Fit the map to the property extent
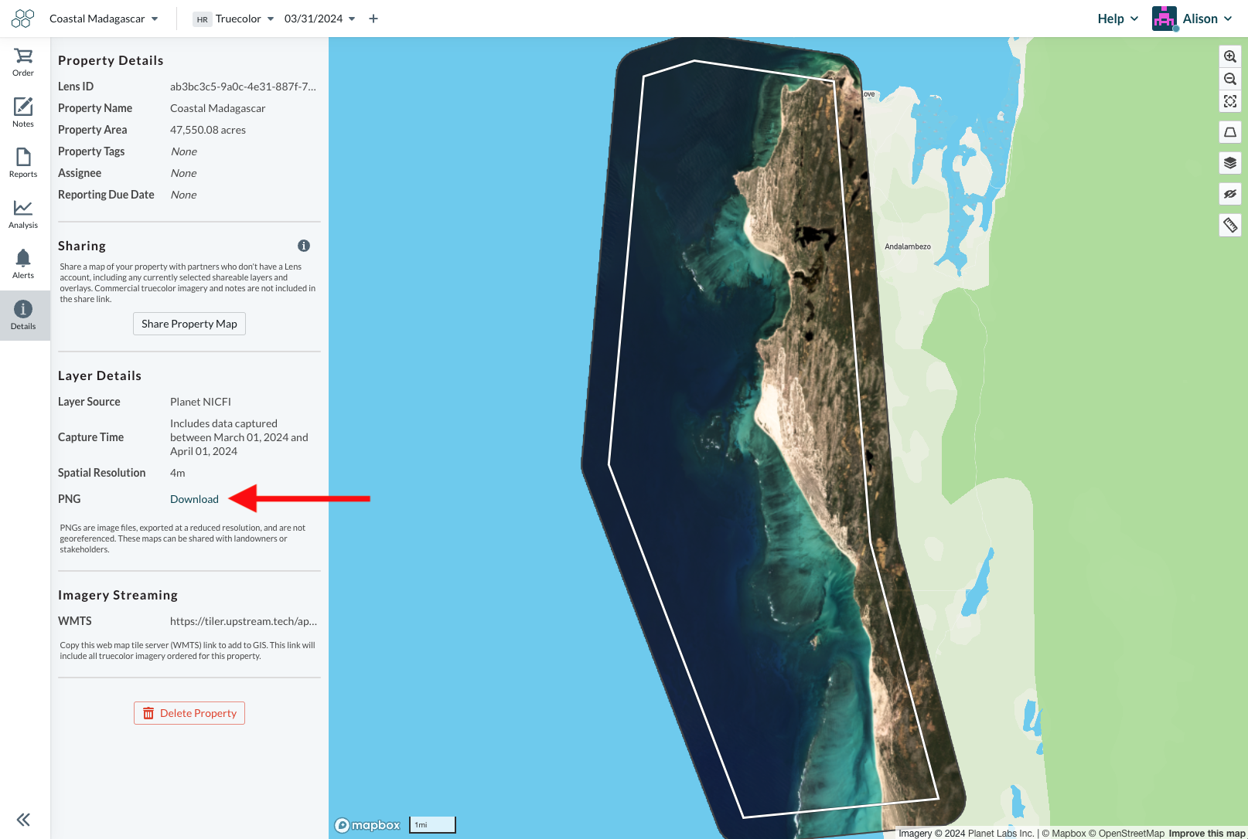Screen dimensions: 1248x839 [1229, 101]
